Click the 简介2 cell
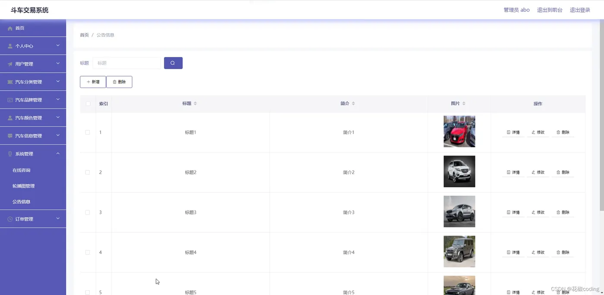Image resolution: width=604 pixels, height=295 pixels. (x=349, y=172)
